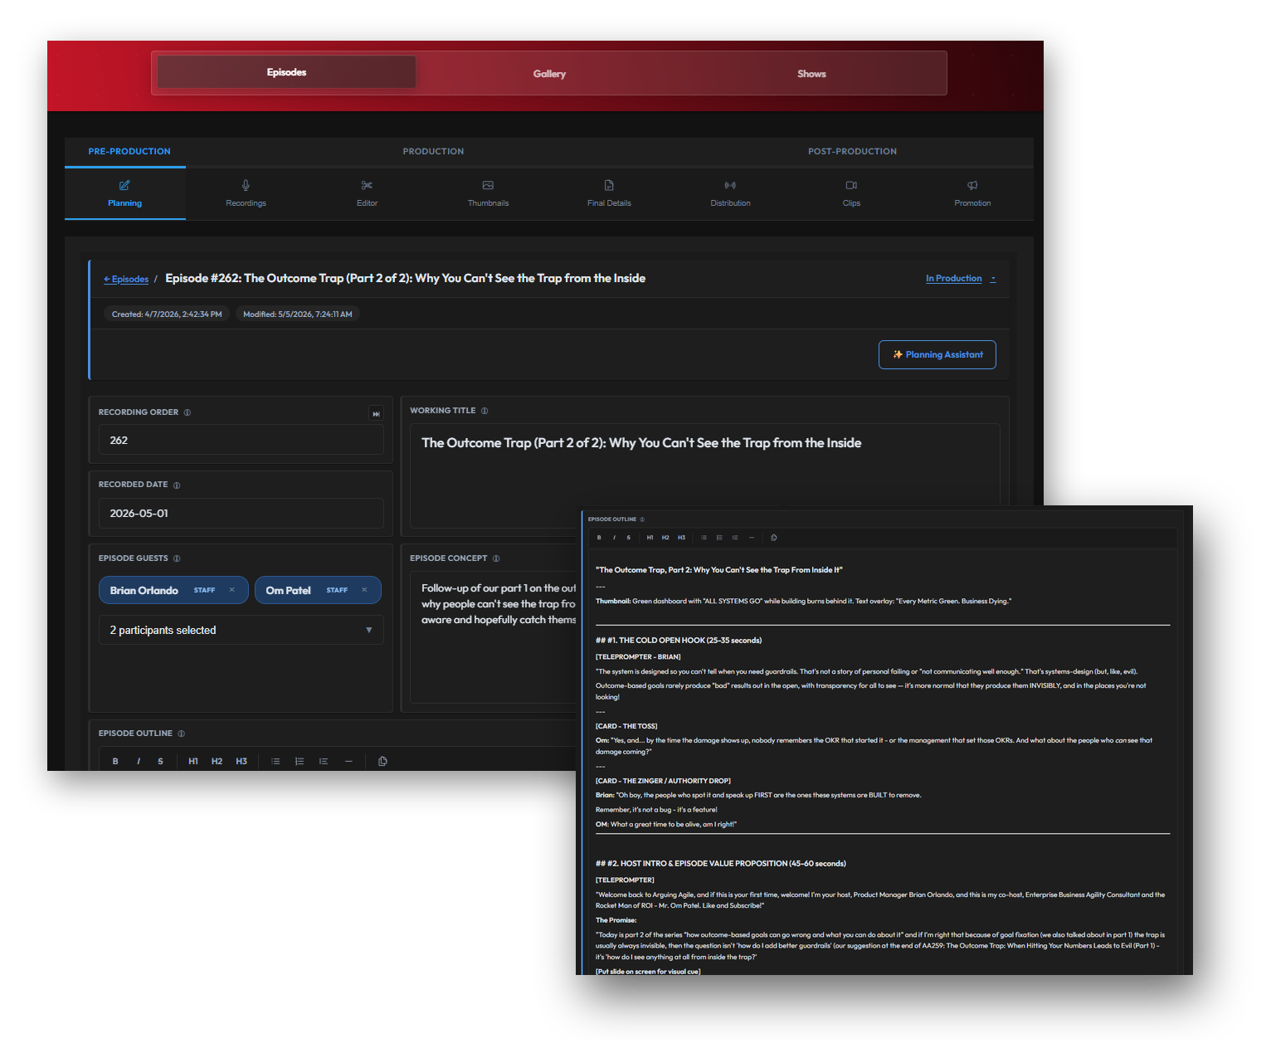Toggle H2 heading in the lower Episode Outline toolbar
The image size is (1271, 1053).
click(x=217, y=761)
